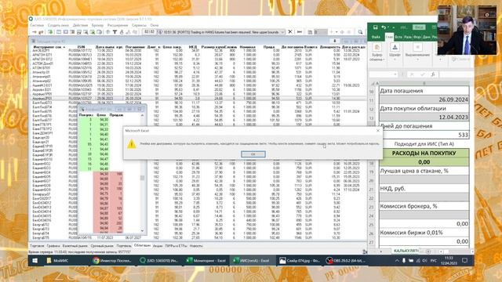Open the Система menu in QUIK
The height and width of the screenshot is (282, 502).
37,25
